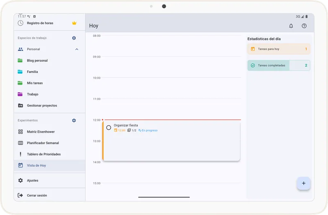Collapse the Personal workspace chevron
Screen dimensions: 328x215
point(77,49)
